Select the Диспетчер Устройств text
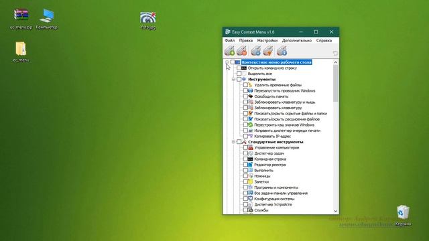429x241 pixels. coord(273,205)
